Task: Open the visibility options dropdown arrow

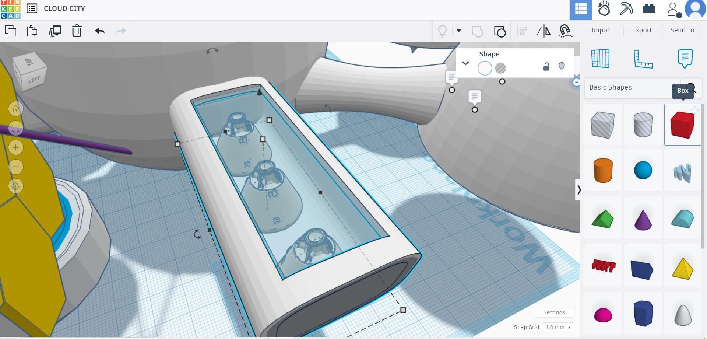Action: tap(459, 31)
